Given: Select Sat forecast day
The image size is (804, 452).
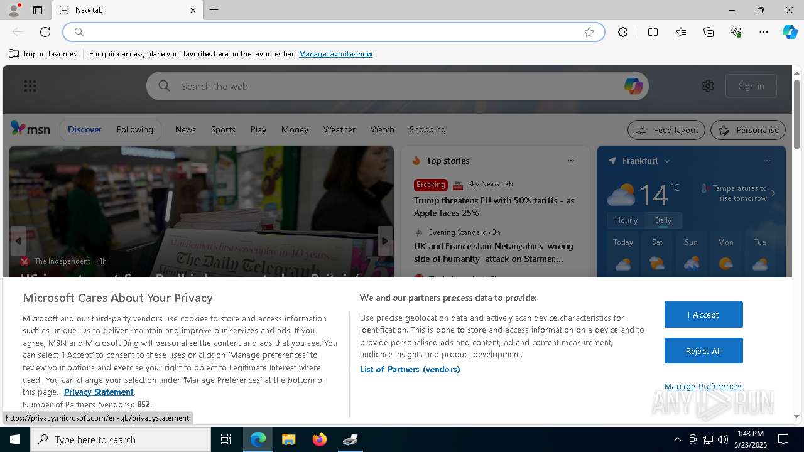Looking at the screenshot, I should [657, 256].
